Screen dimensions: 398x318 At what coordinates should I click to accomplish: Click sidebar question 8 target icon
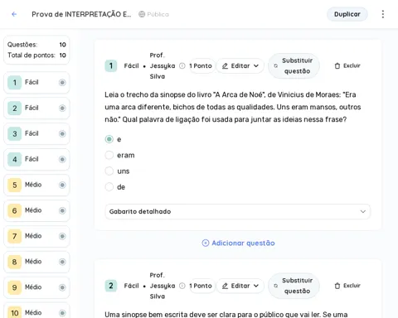(62, 262)
